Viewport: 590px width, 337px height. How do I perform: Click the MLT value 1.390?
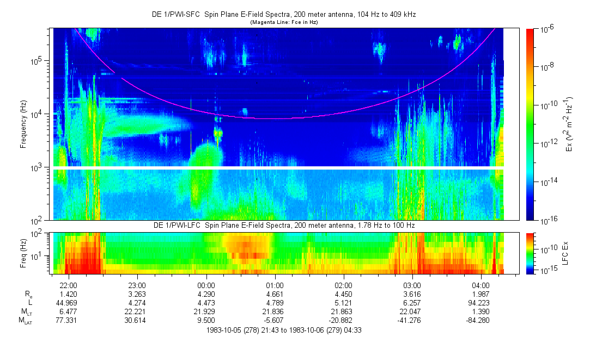(x=480, y=311)
